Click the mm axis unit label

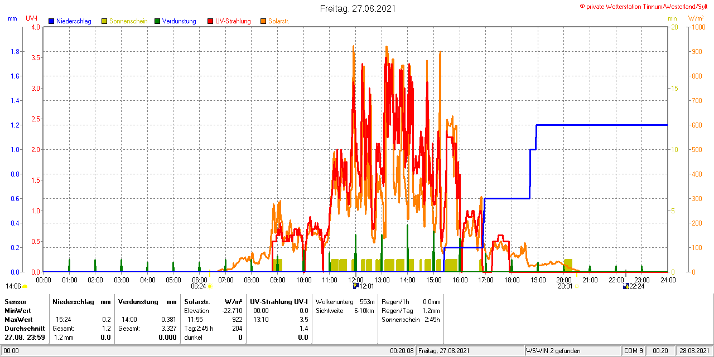13,18
